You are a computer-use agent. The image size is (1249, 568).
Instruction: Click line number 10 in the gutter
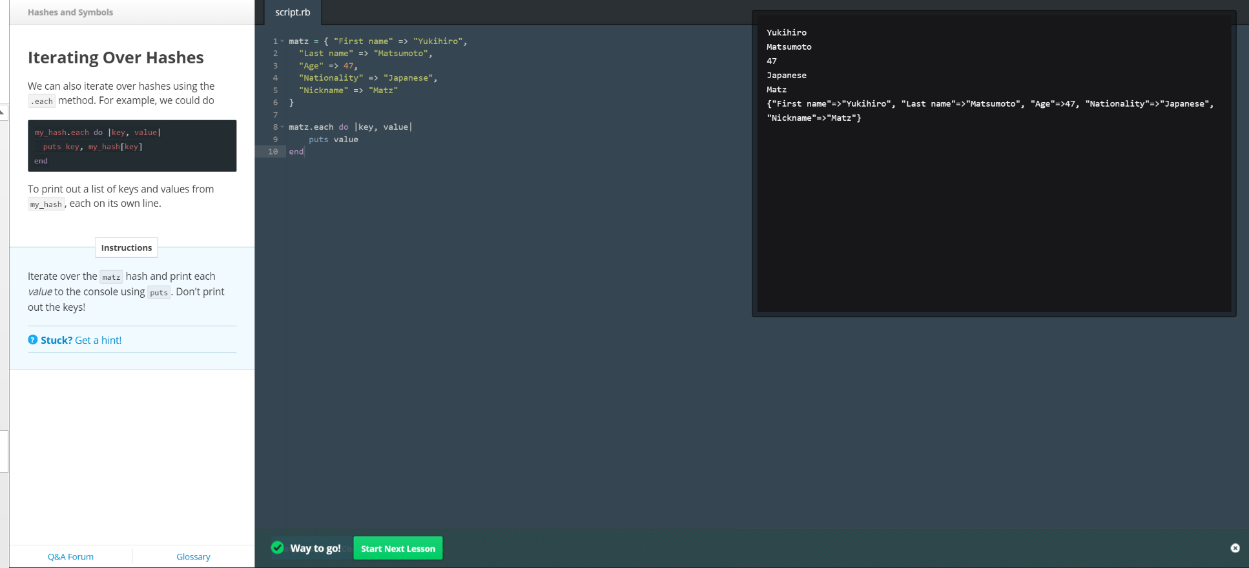click(273, 152)
